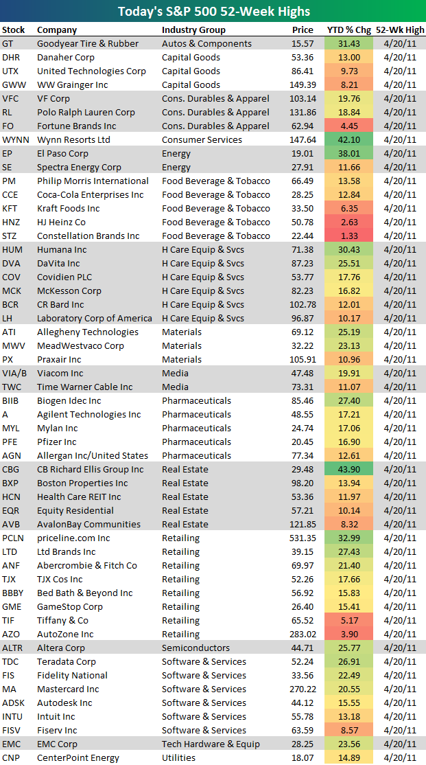Click the 31.43 YTD change cell
Image resolution: width=426 pixels, height=765 pixels.
pos(349,43)
